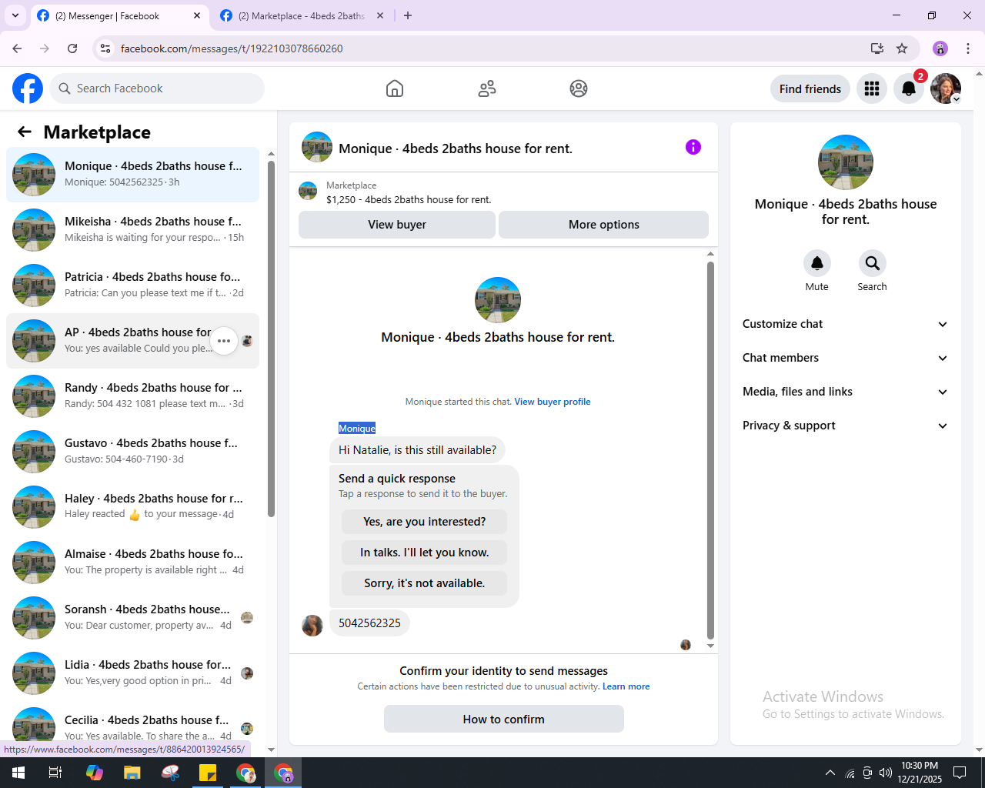Viewport: 985px width, 788px height.
Task: Open Learn more link
Action: (x=626, y=686)
